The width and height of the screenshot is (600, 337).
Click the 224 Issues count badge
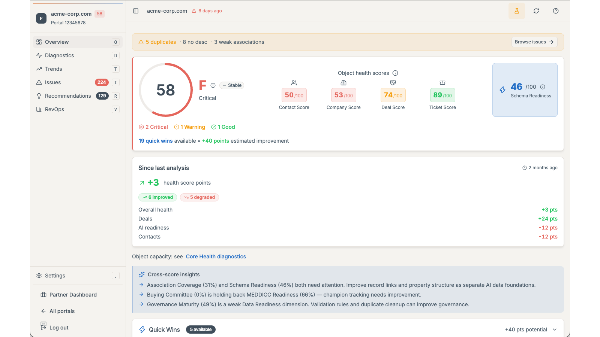coord(102,82)
